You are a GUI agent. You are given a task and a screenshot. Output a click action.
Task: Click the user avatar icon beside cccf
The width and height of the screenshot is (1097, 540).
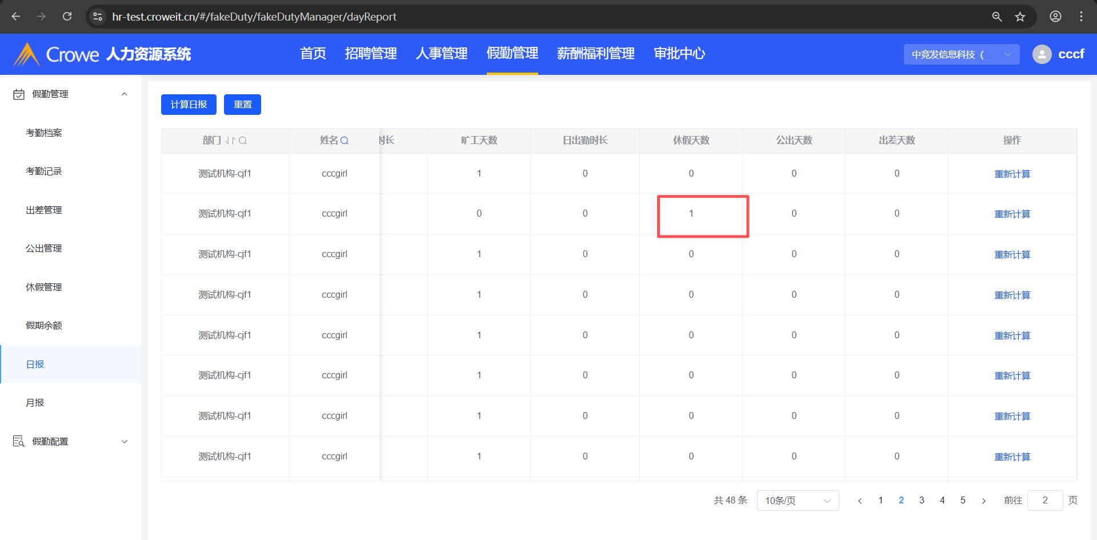point(1042,54)
